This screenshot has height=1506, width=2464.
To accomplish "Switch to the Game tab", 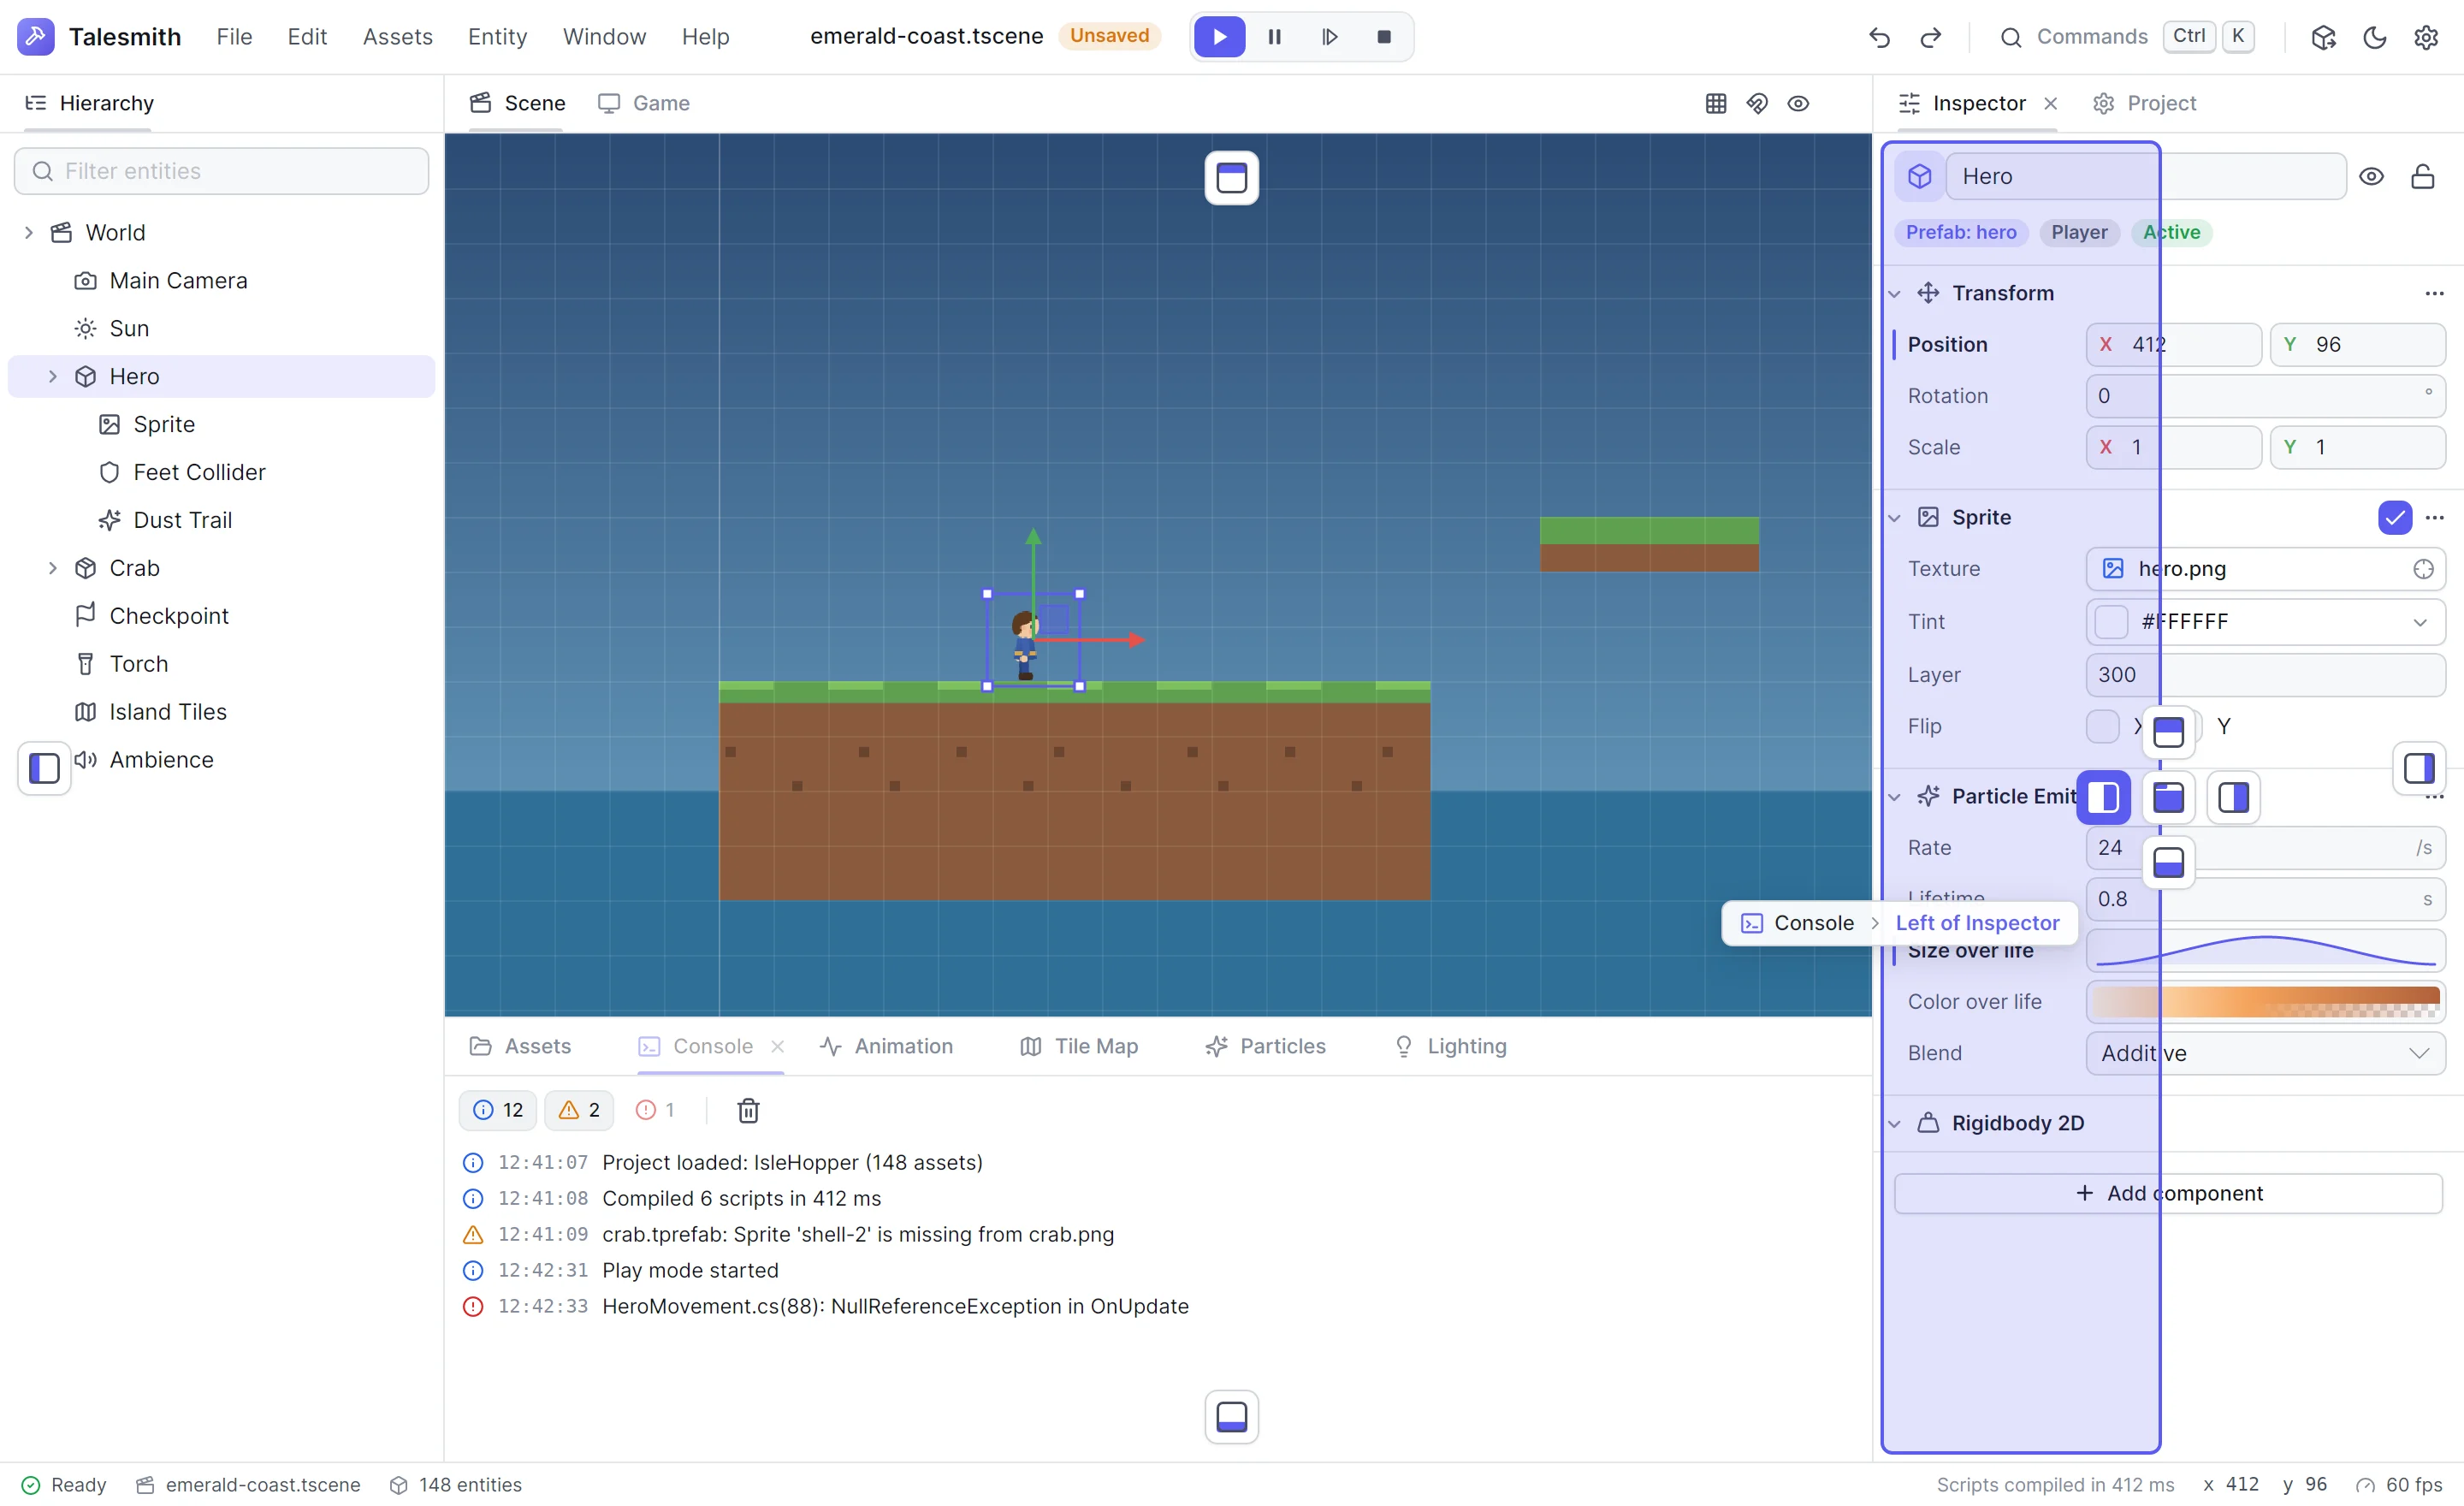I will 644,103.
